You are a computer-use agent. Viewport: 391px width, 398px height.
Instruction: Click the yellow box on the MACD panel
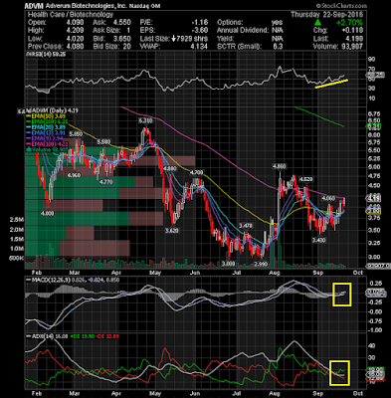[x=341, y=295]
